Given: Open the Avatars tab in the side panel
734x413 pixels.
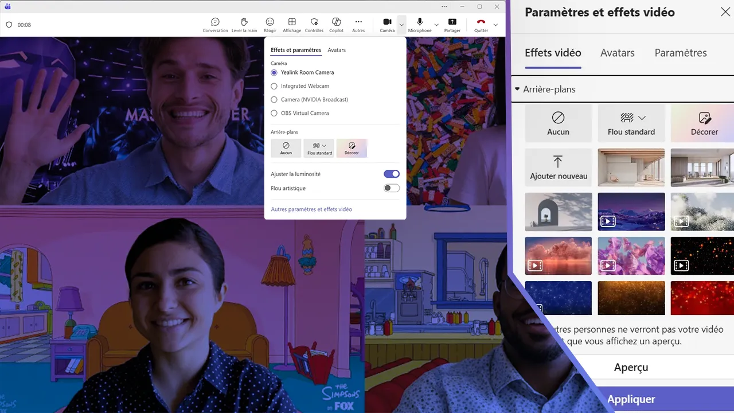Looking at the screenshot, I should click(x=617, y=53).
